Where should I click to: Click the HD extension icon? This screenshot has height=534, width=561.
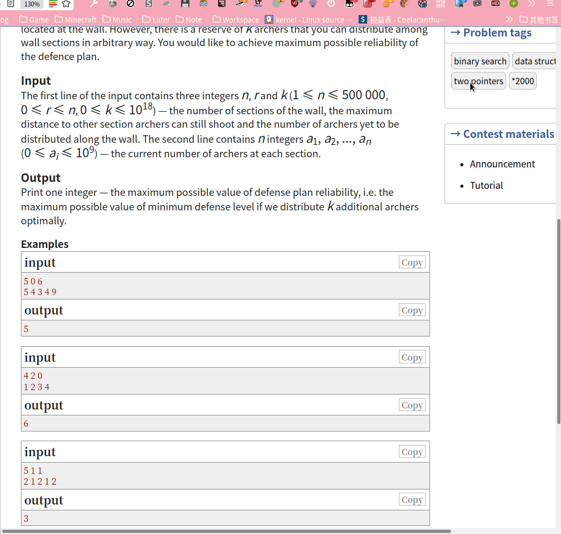(x=496, y=4)
